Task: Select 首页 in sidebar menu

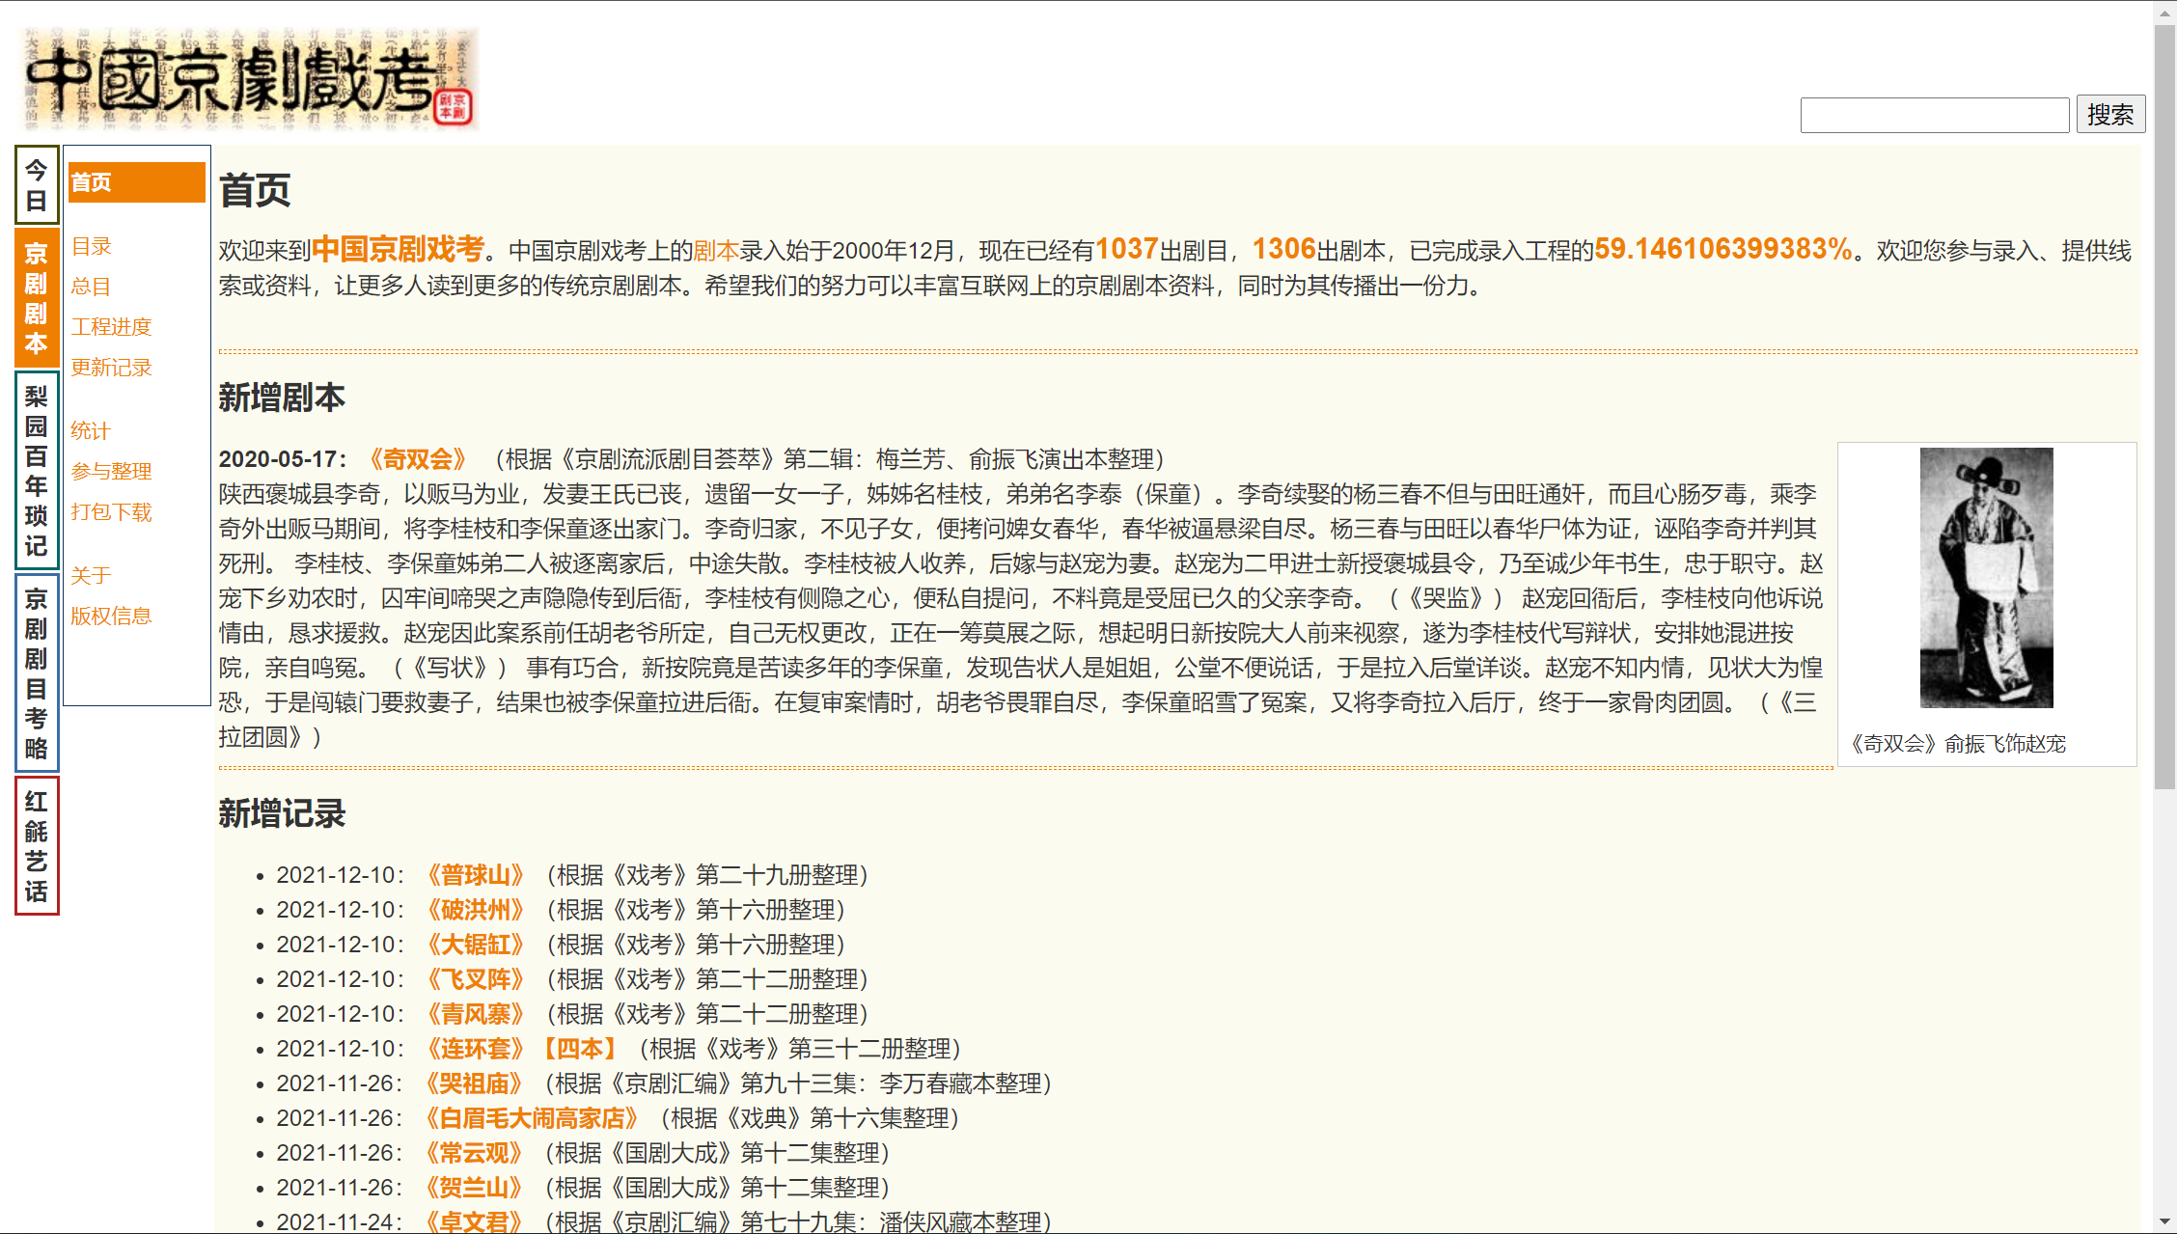Action: tap(136, 182)
